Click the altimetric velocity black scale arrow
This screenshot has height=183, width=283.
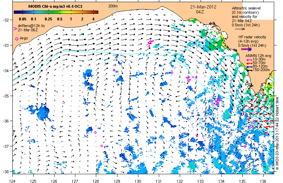(x=240, y=29)
